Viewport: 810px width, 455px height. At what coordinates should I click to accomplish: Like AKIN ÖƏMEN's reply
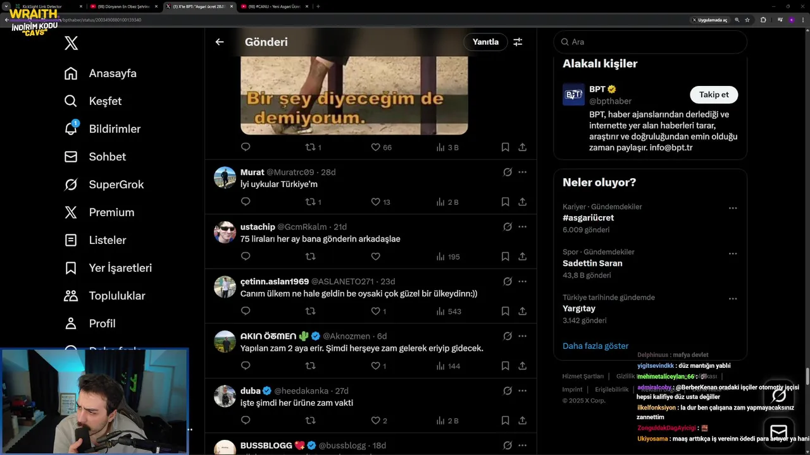(378, 366)
